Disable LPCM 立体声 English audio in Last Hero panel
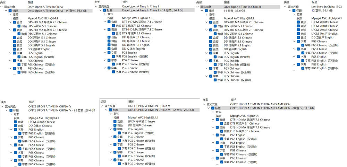The height and width of the screenshot is (167, 347). (x=298, y=34)
